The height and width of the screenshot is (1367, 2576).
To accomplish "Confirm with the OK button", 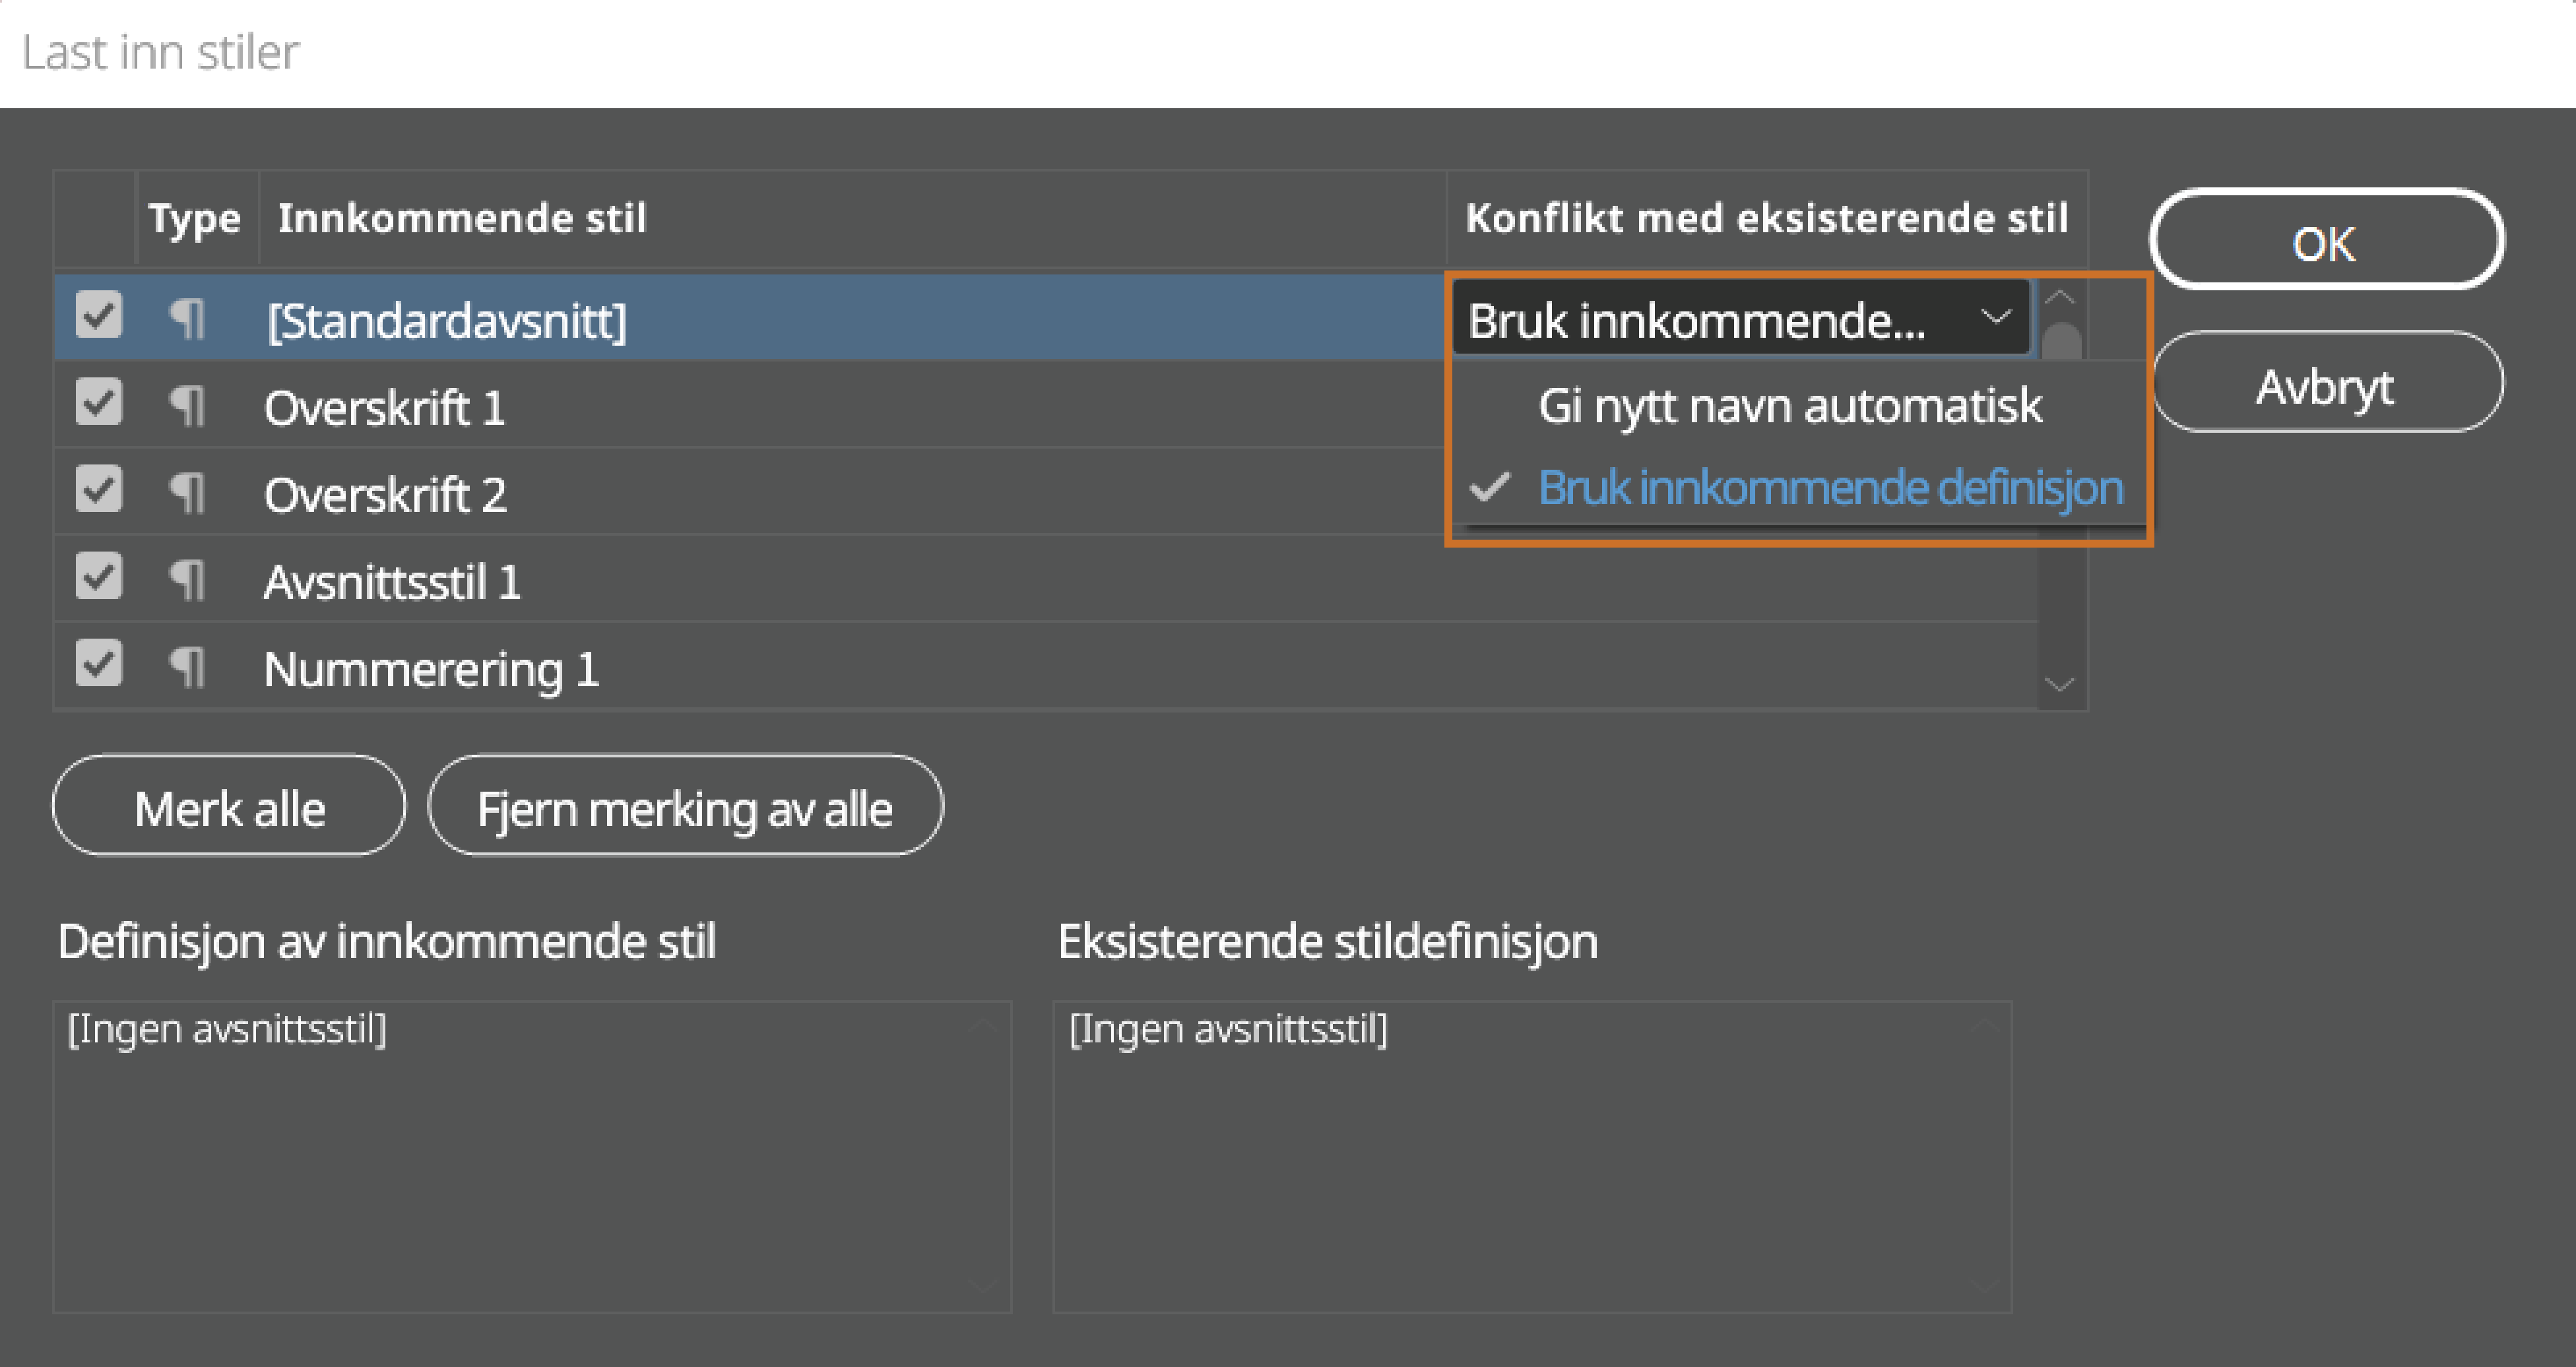I will tap(2325, 240).
